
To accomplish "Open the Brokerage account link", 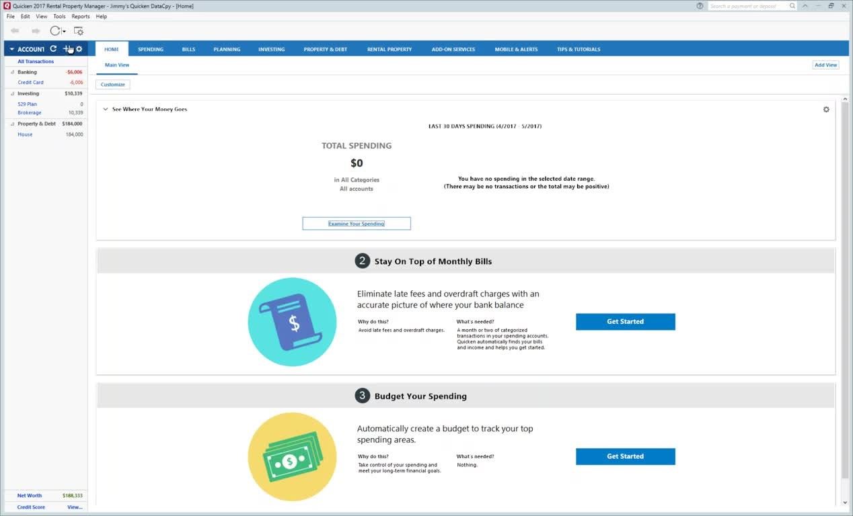I will [30, 113].
